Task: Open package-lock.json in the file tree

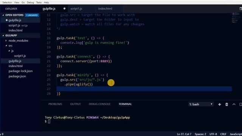Action: [x=20, y=71]
